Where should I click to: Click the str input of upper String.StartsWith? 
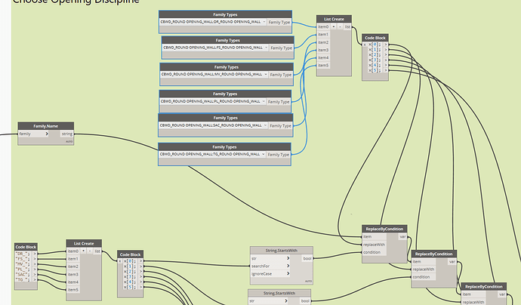(x=270, y=258)
